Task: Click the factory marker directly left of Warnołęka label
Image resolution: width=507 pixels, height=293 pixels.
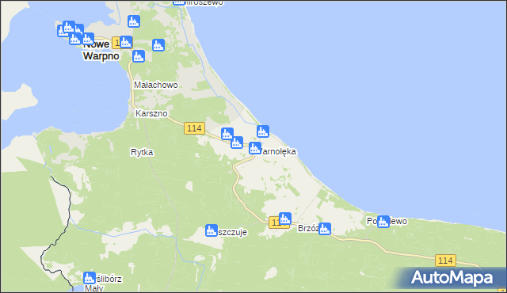Action: (x=255, y=148)
